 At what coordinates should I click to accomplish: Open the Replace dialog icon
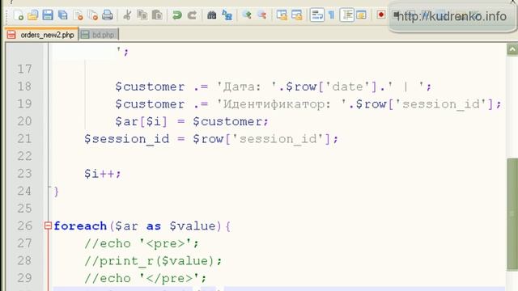(x=227, y=15)
